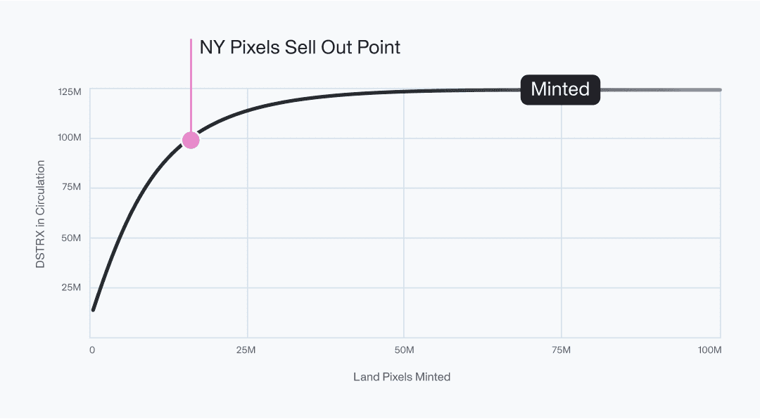This screenshot has width=760, height=419.
Task: Click the pink vertical marker line
Action: [191, 85]
